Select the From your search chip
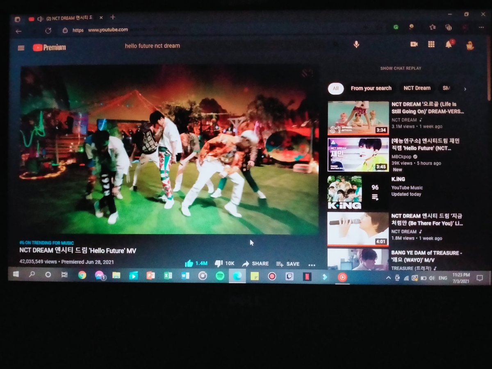The width and height of the screenshot is (492, 369). pyautogui.click(x=371, y=88)
